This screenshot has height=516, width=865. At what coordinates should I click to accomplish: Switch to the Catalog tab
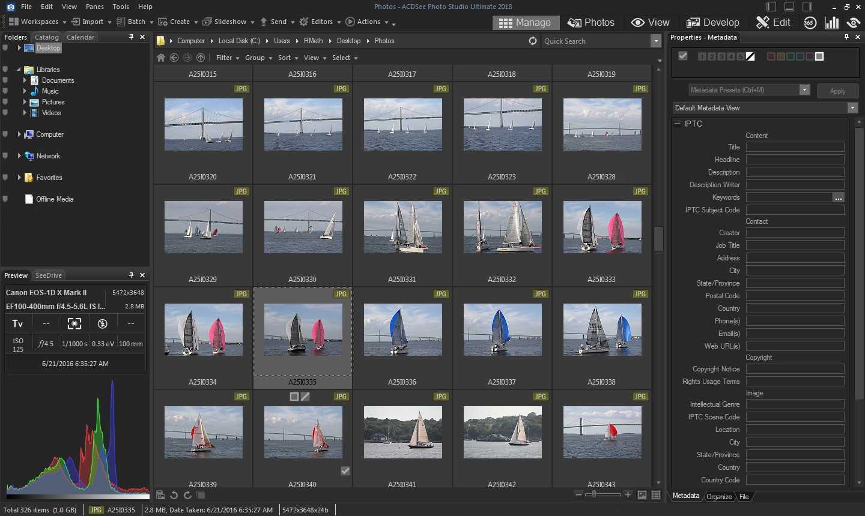point(47,37)
